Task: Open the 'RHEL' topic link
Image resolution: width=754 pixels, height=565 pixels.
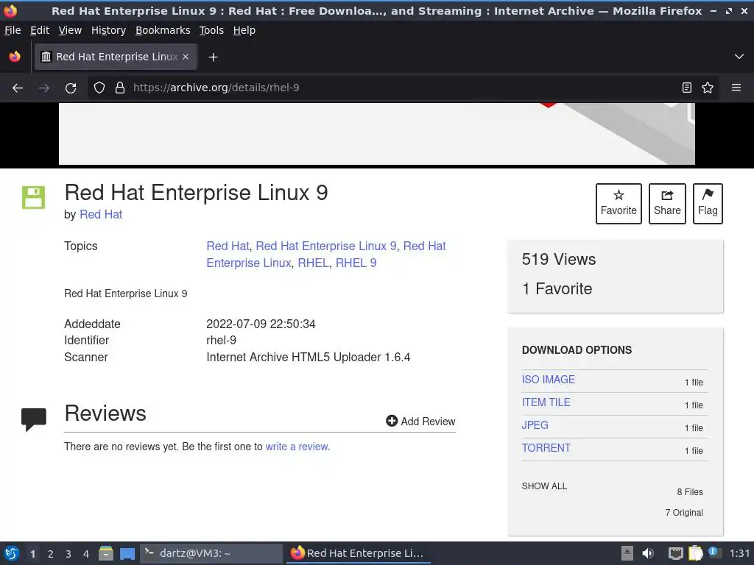Action: pyautogui.click(x=313, y=263)
